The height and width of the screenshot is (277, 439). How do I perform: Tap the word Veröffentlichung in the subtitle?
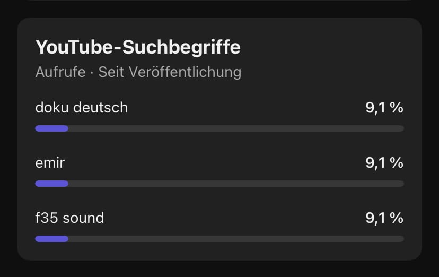[185, 72]
